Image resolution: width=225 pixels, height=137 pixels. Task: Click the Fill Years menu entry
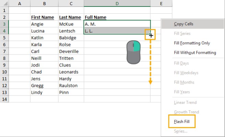click(192, 92)
